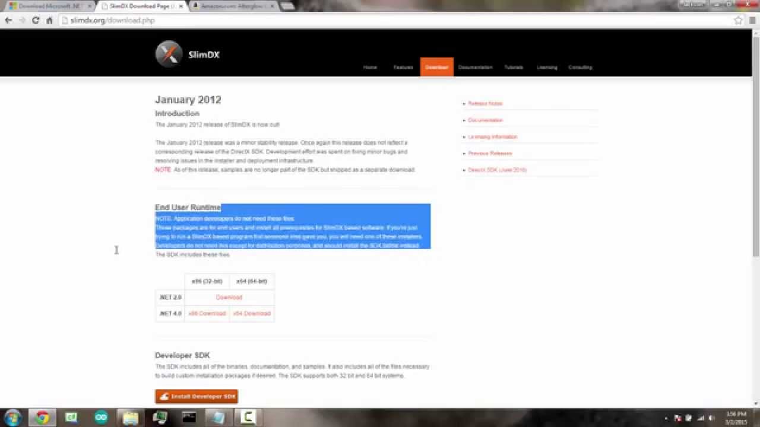Image resolution: width=760 pixels, height=427 pixels.
Task: Click the white C icon in the taskbar
Action: [248, 418]
